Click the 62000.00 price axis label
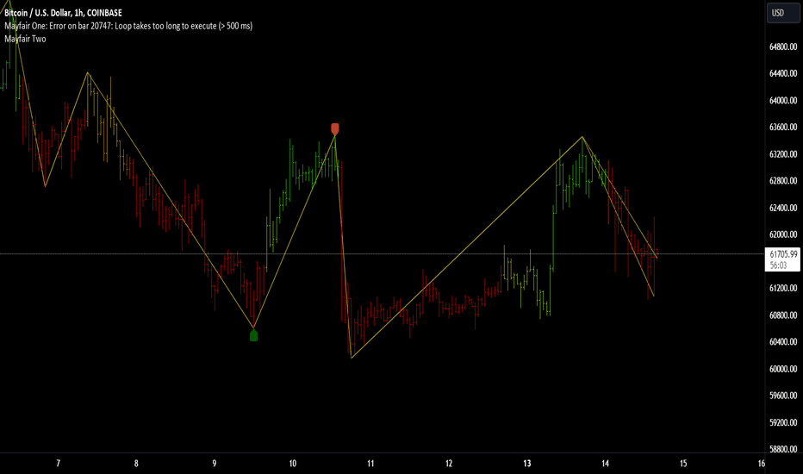803x474 pixels. [783, 234]
